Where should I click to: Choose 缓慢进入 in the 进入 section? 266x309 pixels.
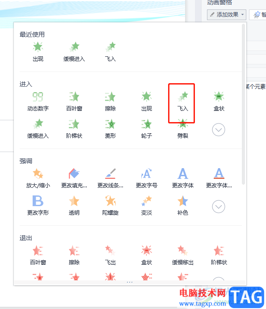(38, 129)
